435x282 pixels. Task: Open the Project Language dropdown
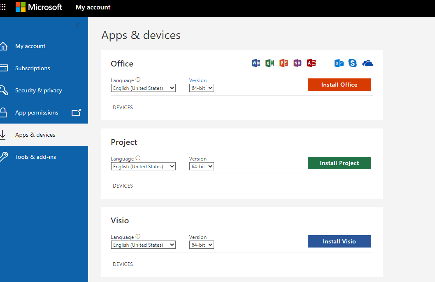click(x=143, y=166)
